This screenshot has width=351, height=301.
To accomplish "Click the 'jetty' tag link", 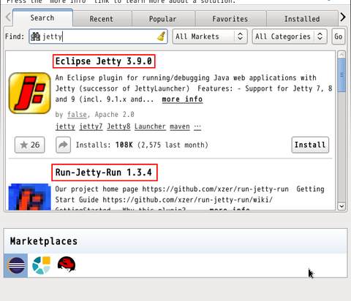I will pos(65,126).
